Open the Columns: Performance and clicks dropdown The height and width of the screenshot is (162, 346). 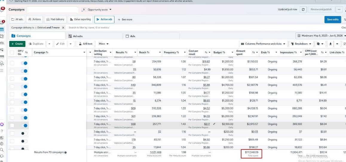coord(263,44)
